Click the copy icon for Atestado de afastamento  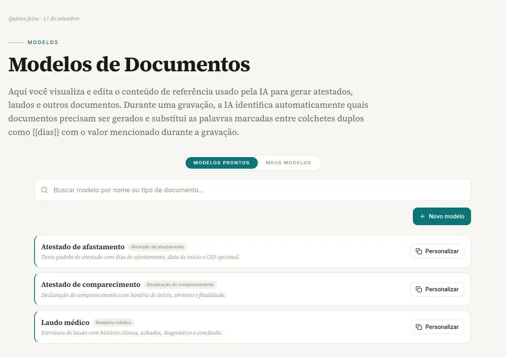coord(419,251)
